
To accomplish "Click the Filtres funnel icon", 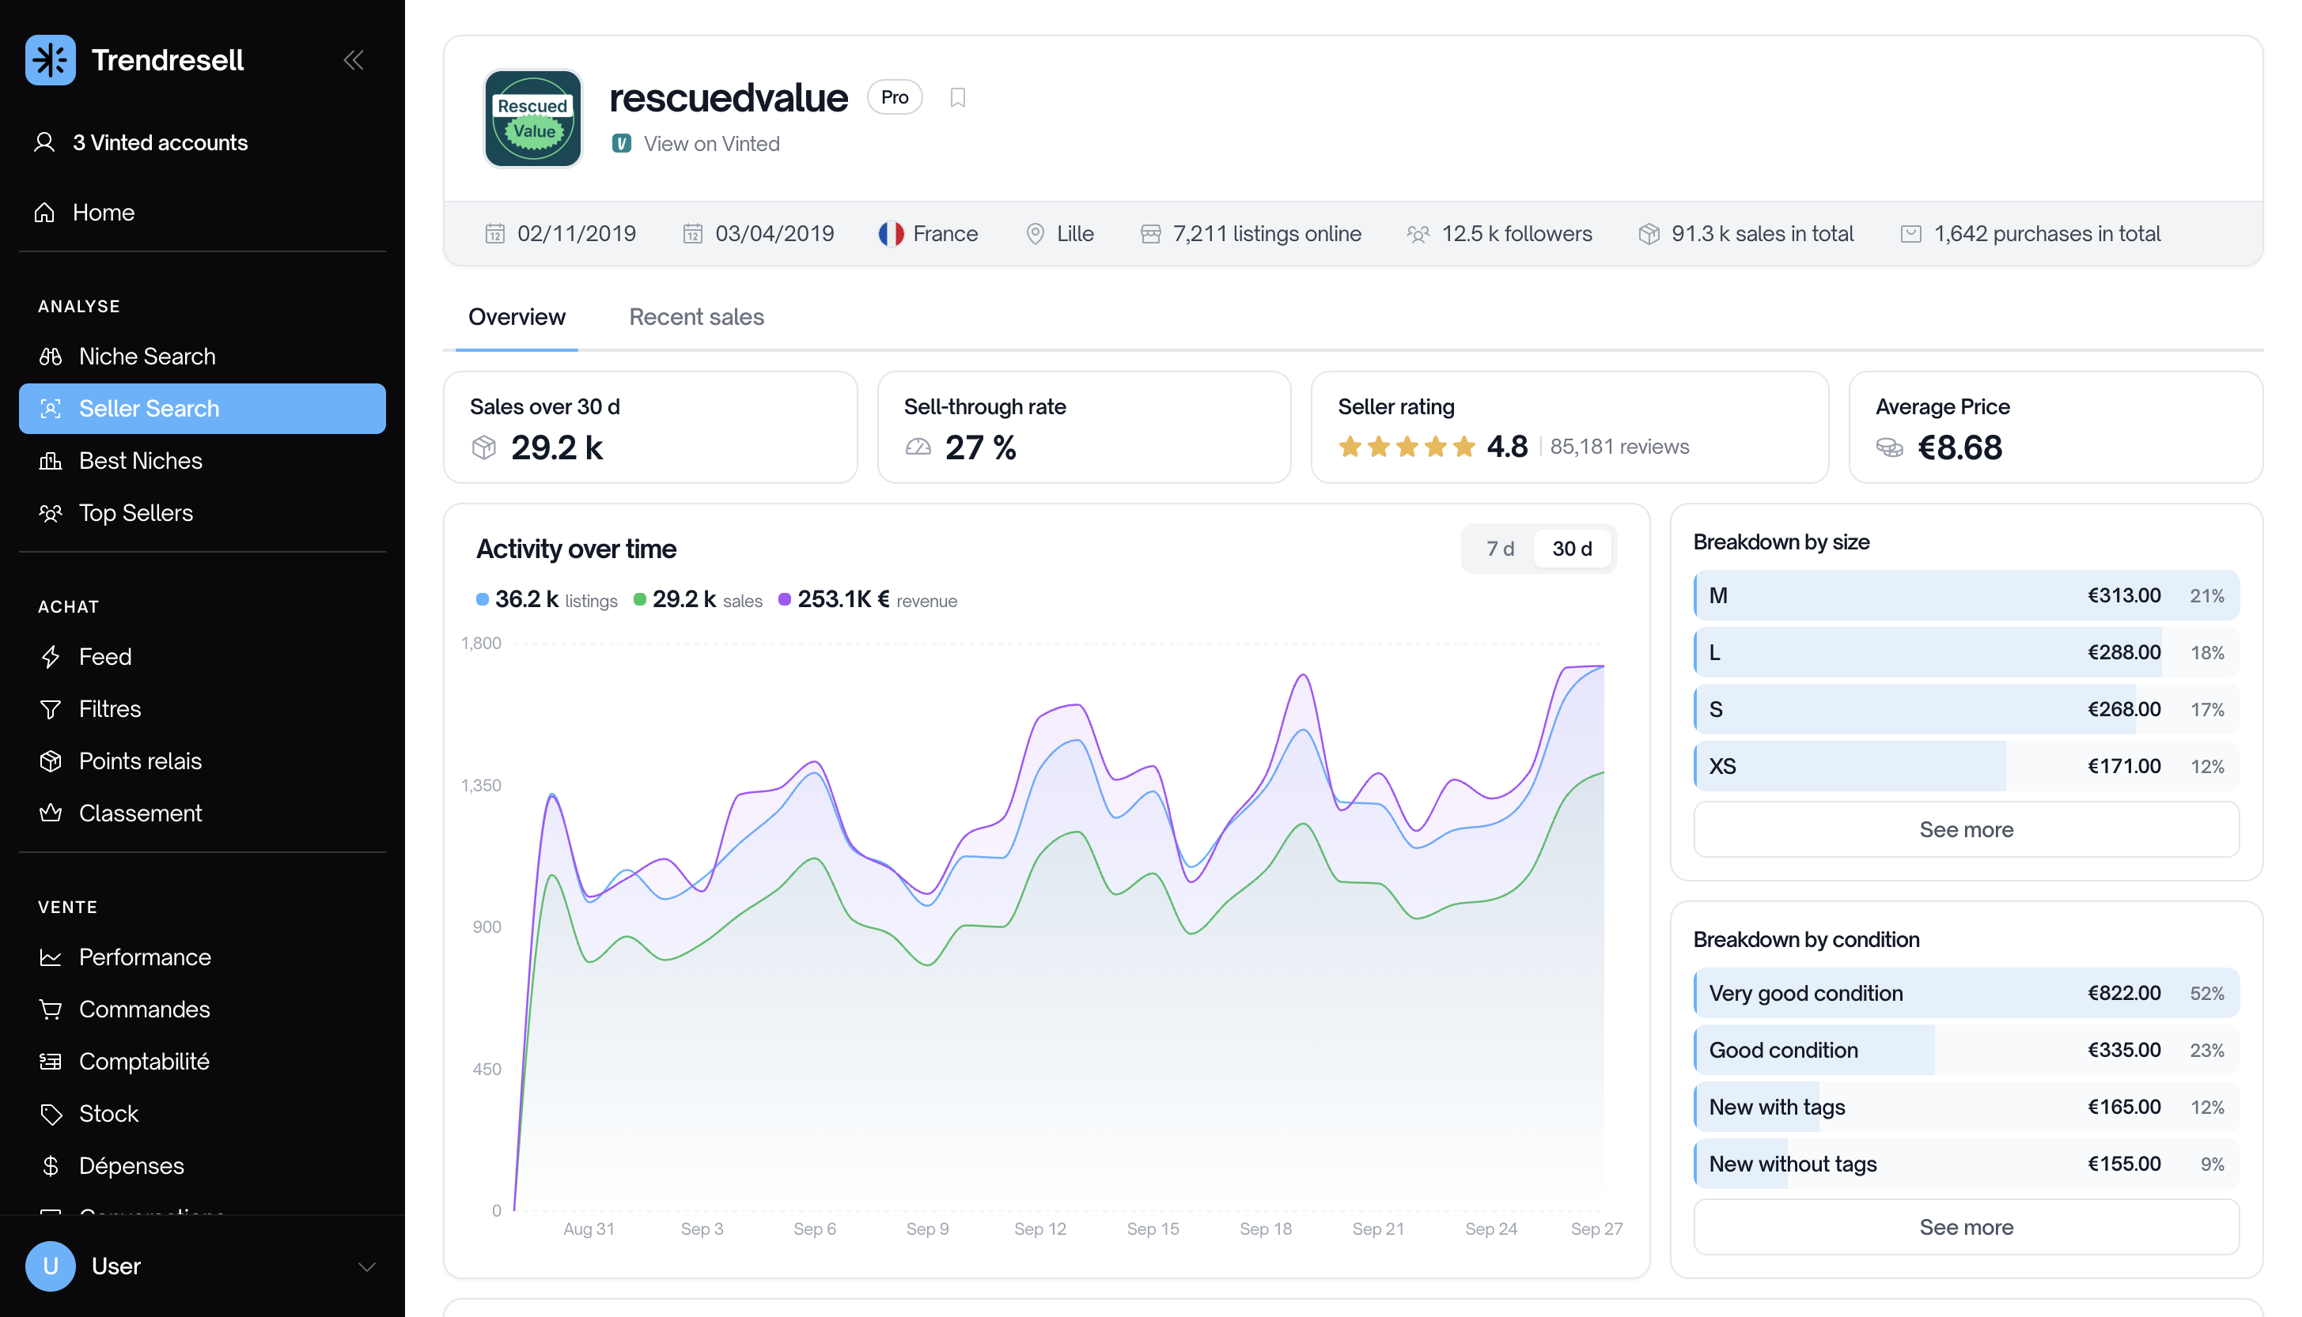I will (51, 709).
